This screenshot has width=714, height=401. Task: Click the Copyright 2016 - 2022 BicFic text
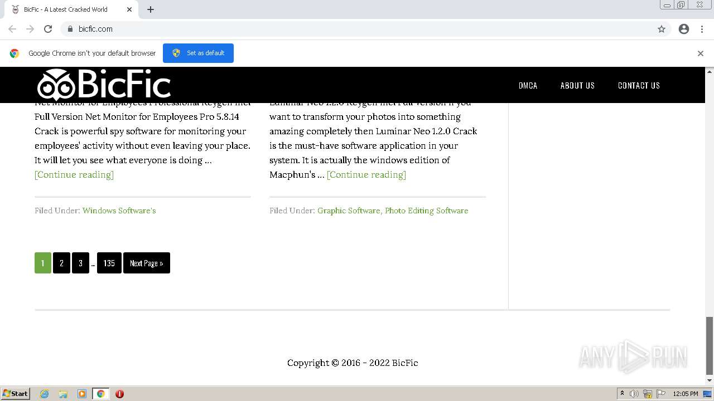(353, 363)
